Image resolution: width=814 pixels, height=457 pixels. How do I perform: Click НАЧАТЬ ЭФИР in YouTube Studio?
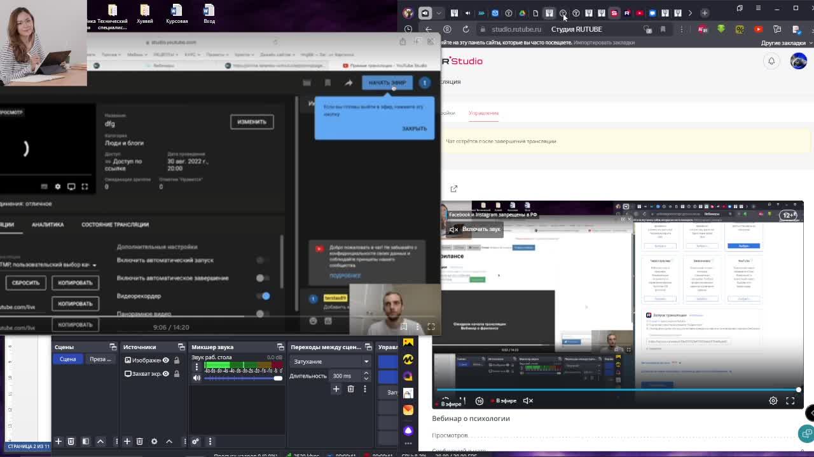click(387, 83)
